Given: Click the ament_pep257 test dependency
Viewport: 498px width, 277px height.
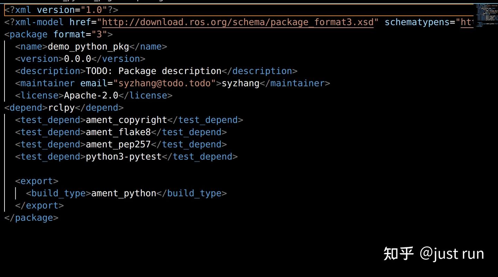Looking at the screenshot, I should coord(118,144).
